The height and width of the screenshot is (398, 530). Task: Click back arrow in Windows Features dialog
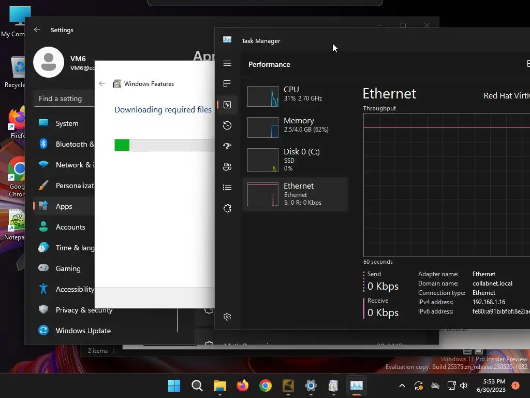pyautogui.click(x=102, y=83)
